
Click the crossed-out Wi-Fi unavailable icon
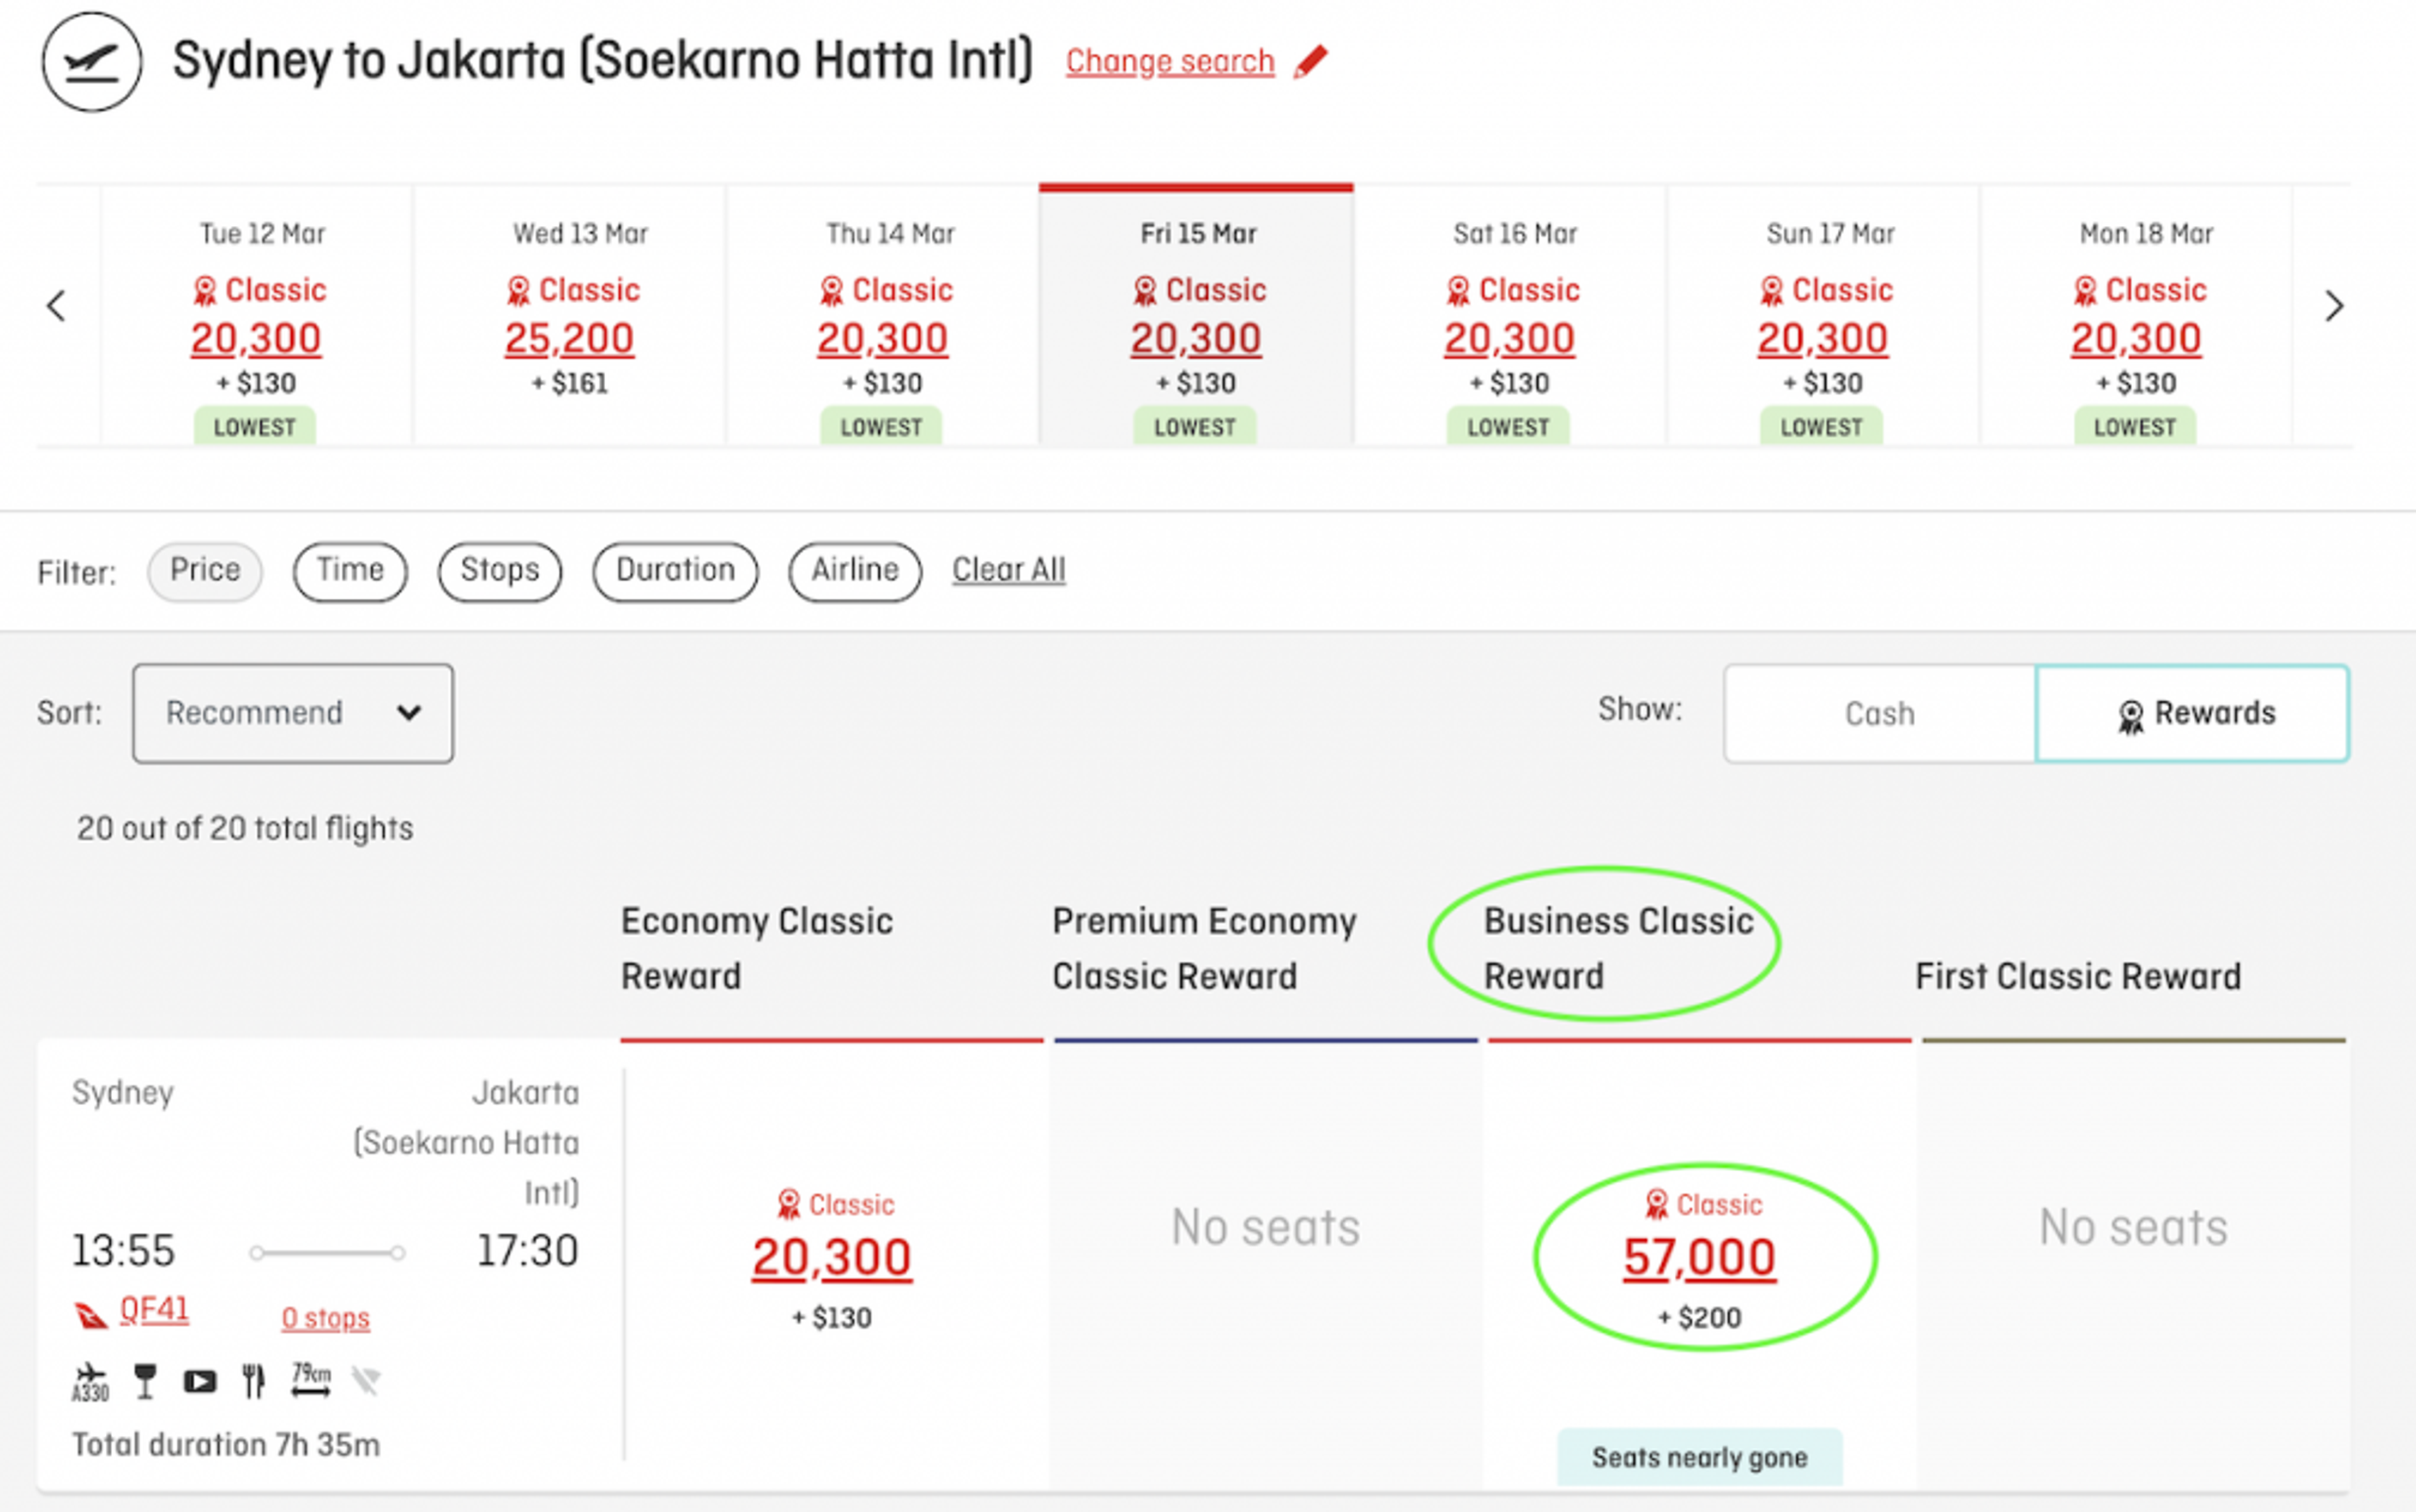point(366,1381)
